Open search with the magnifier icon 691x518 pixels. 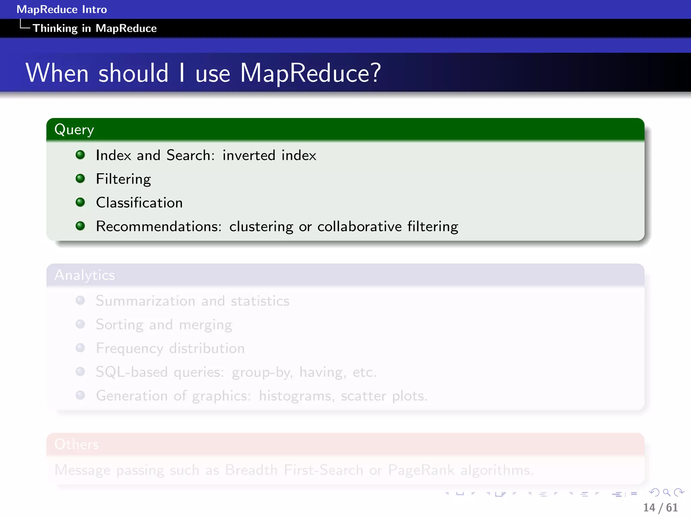[x=667, y=493]
